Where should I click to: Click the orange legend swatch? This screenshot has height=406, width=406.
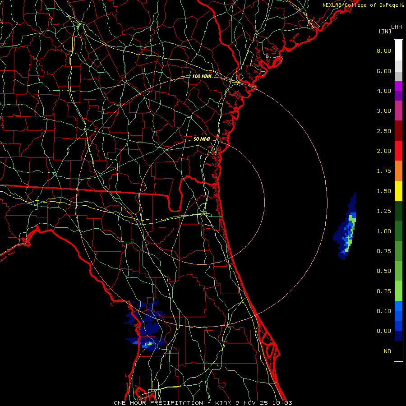click(398, 171)
